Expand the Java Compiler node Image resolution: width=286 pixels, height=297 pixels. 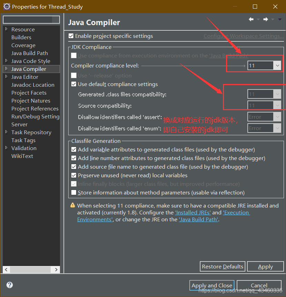[x=6, y=68]
